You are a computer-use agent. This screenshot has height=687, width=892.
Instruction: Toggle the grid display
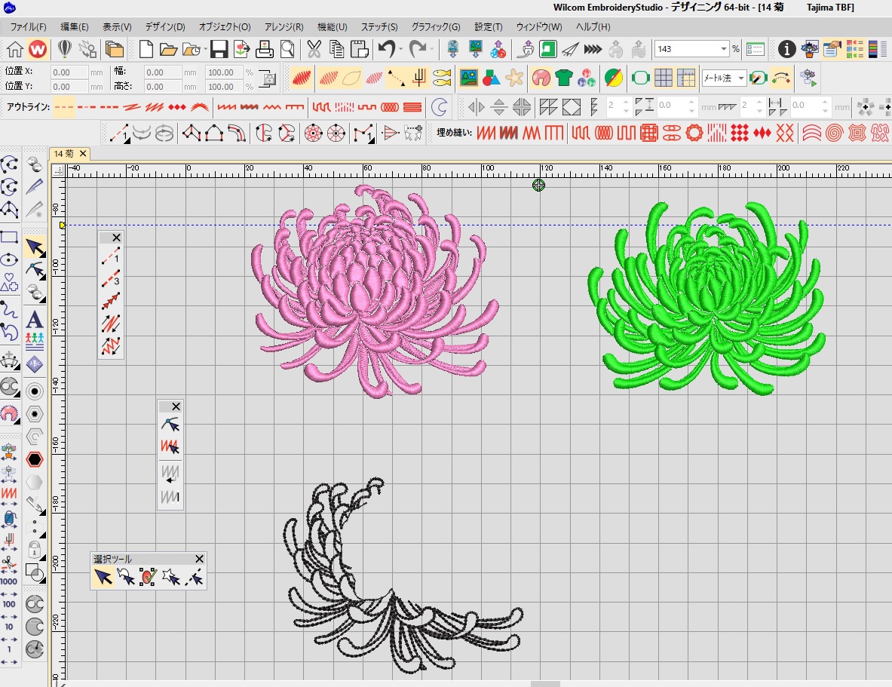click(664, 78)
